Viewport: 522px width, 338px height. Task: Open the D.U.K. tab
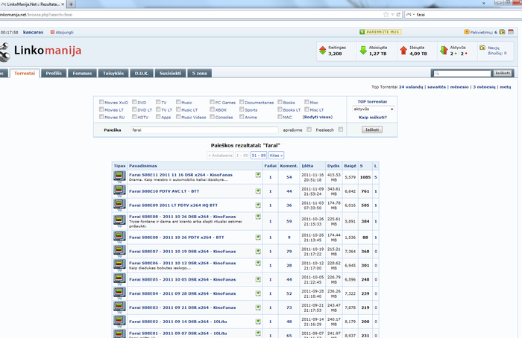[x=142, y=73]
